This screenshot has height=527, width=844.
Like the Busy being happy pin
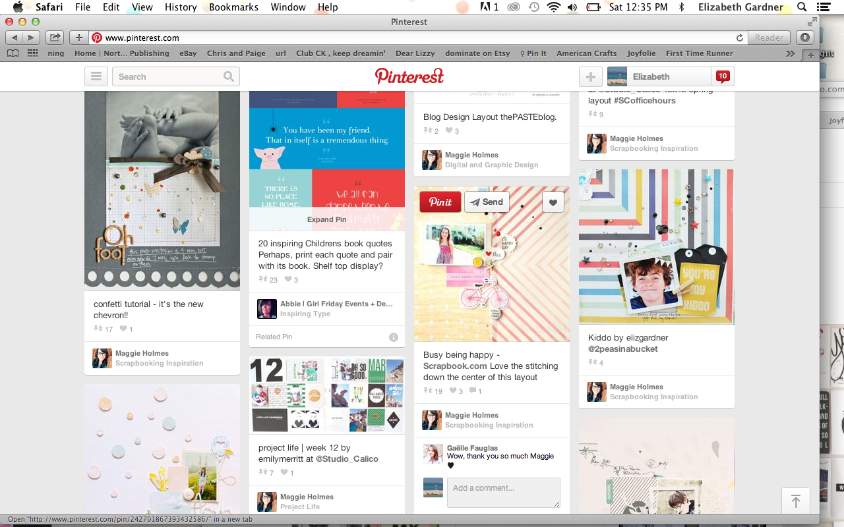553,202
